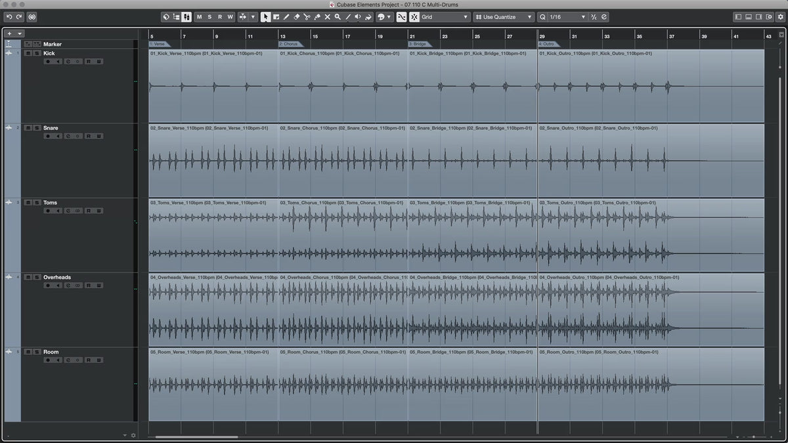Click the Redo arrow icon
The width and height of the screenshot is (788, 443).
pos(19,17)
